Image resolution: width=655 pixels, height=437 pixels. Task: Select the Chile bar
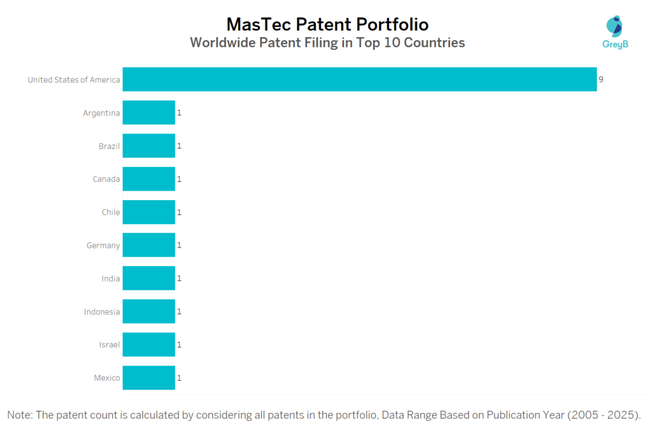click(148, 212)
